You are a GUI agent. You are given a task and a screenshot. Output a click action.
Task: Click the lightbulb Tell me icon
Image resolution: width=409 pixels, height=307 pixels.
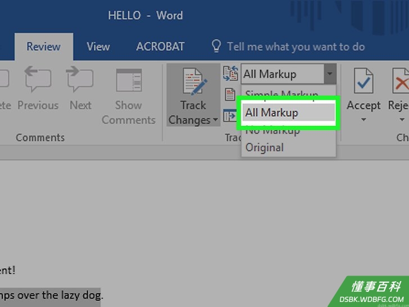(x=216, y=46)
